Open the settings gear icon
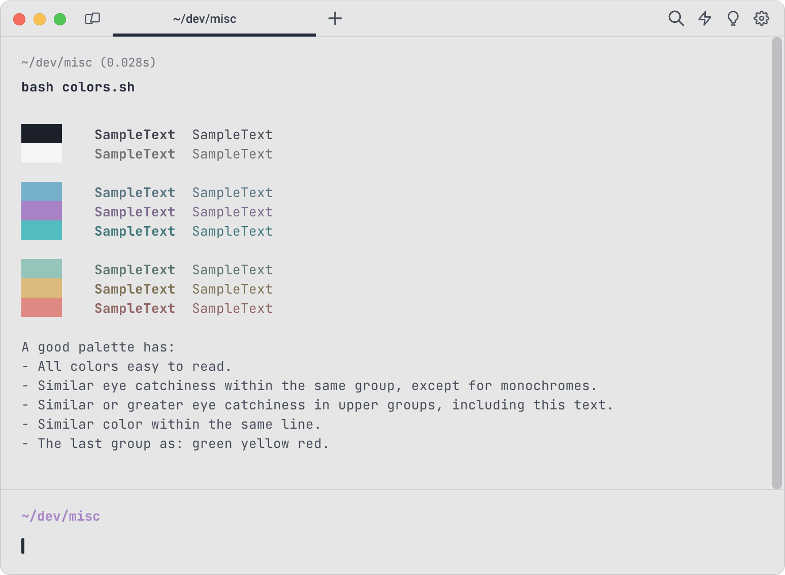Image resolution: width=785 pixels, height=575 pixels. pos(761,18)
